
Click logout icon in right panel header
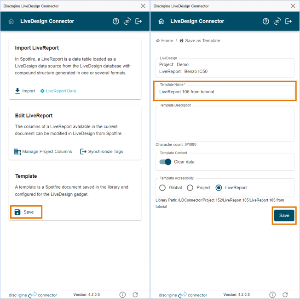tap(288, 21)
